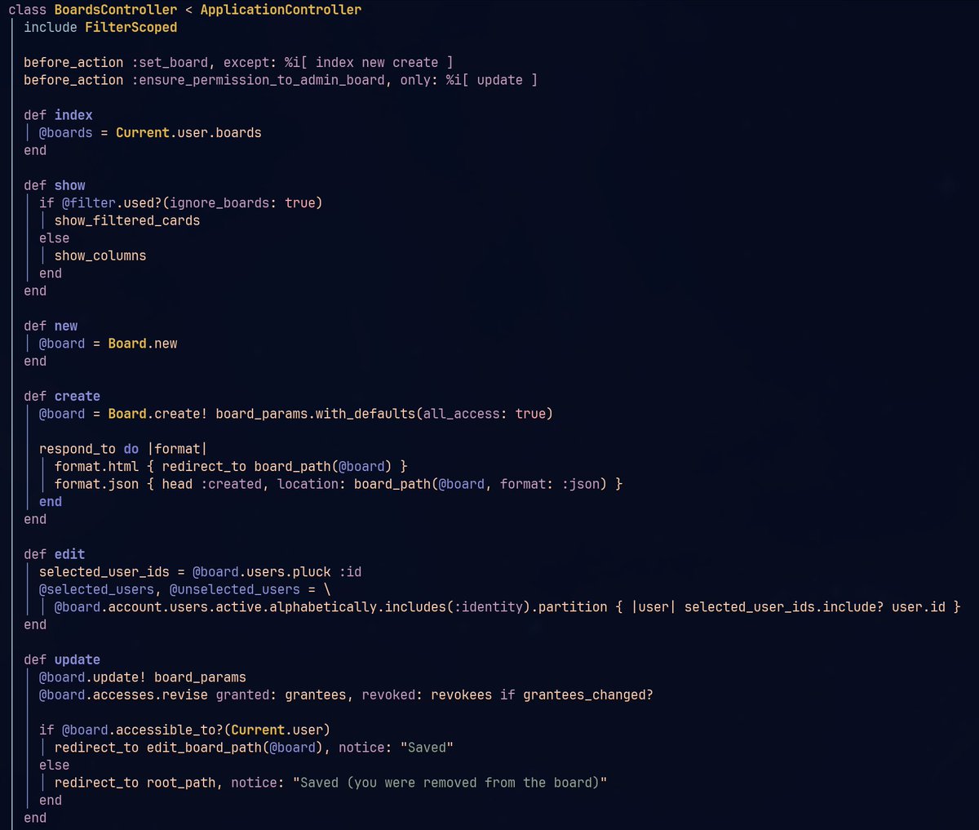979x830 pixels.
Task: Click the create method definition name
Action: click(x=78, y=396)
